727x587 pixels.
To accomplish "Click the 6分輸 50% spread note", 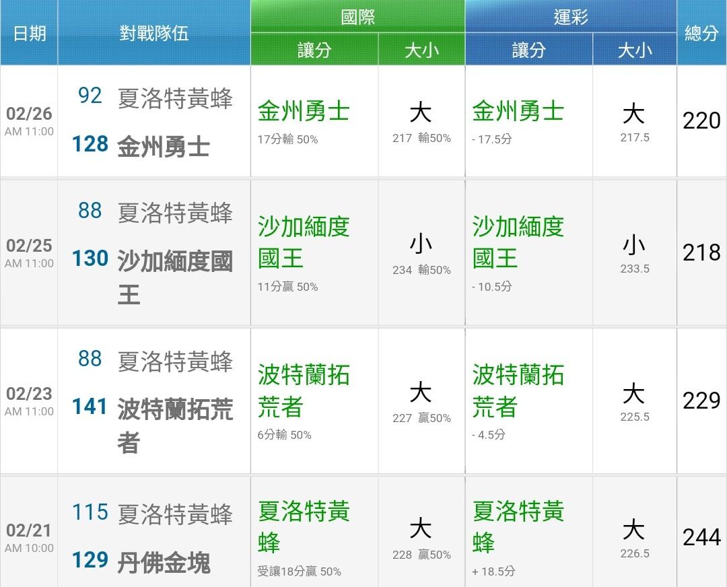I will click(284, 434).
